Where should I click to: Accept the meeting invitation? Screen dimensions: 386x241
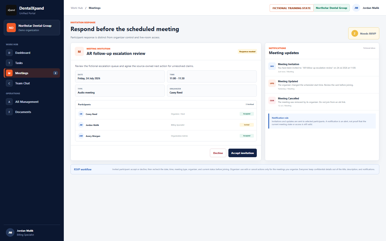243,153
